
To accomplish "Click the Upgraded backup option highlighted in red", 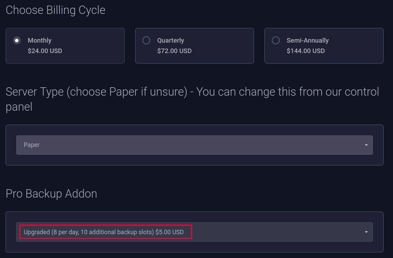I will pyautogui.click(x=106, y=231).
